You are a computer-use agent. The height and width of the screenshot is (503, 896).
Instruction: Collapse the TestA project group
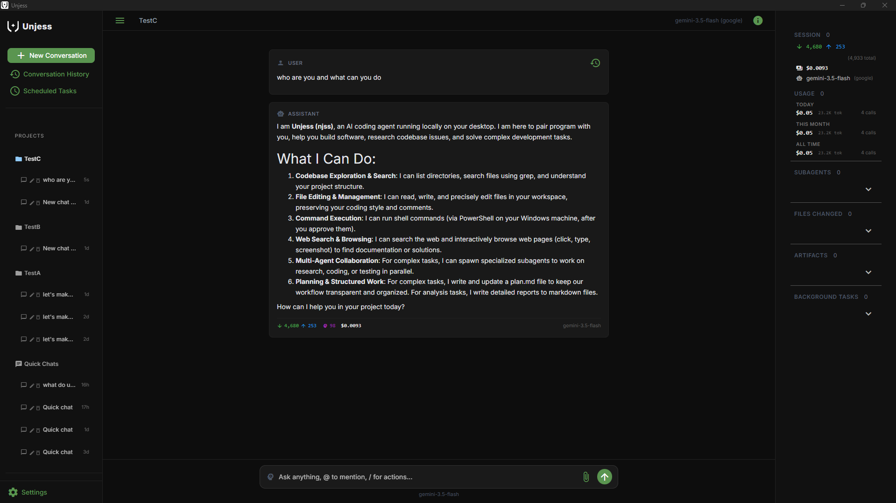coord(32,273)
